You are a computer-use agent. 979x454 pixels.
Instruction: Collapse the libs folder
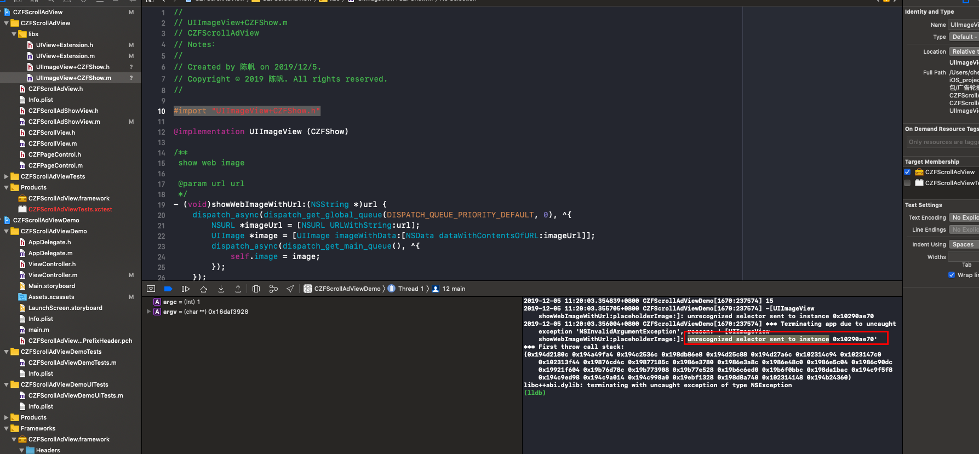click(x=14, y=34)
